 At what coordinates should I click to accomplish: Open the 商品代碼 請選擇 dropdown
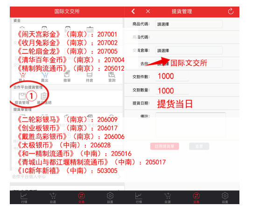(189, 24)
